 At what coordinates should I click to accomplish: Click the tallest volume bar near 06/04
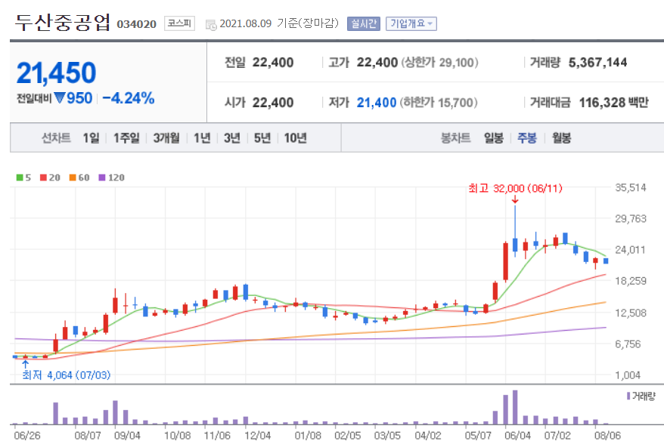515,407
